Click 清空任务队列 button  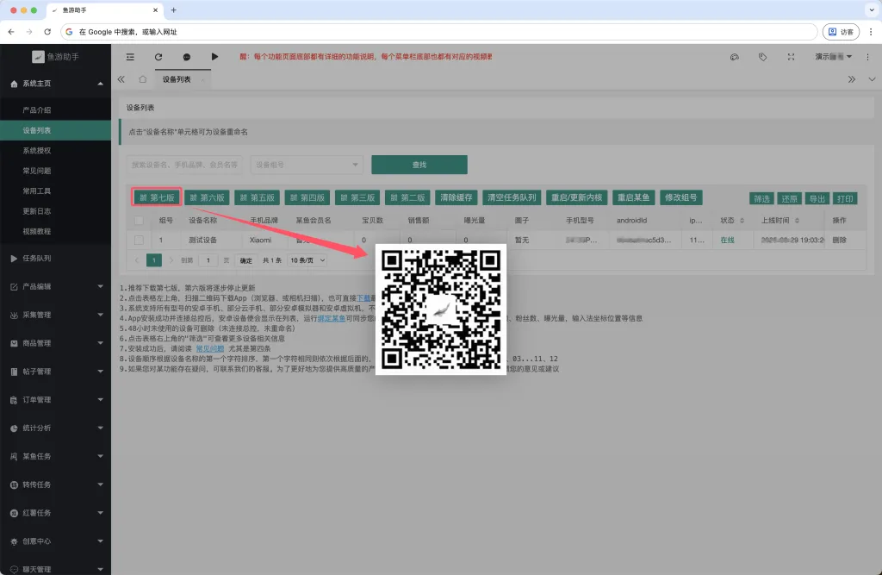tap(512, 197)
